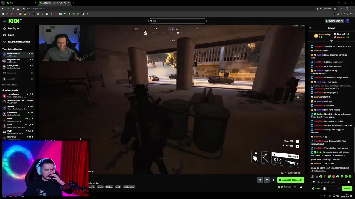Open Instagram bookmark
This screenshot has width=355, height=199.
(21, 14)
